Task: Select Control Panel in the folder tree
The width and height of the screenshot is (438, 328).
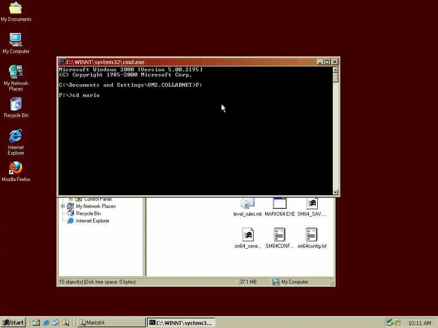Action: (98, 199)
